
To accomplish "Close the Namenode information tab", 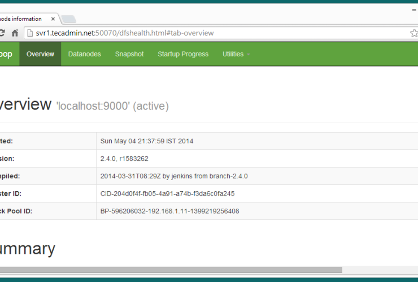I will click(53, 17).
